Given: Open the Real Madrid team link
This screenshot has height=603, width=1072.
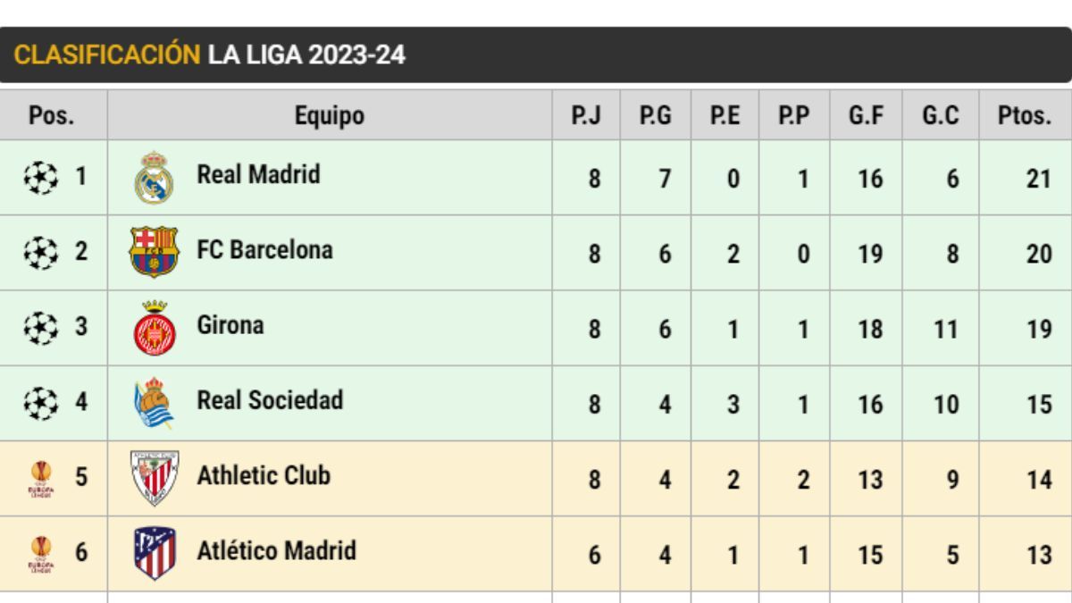Looking at the screenshot, I should tap(258, 174).
